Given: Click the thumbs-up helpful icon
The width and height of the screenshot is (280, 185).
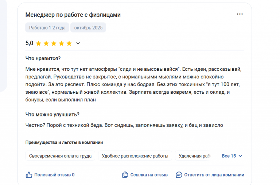Looking at the screenshot, I should tap(29, 175).
